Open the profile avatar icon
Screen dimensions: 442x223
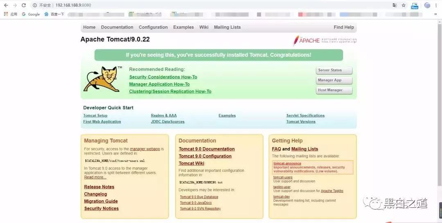pyautogui.click(x=427, y=5)
